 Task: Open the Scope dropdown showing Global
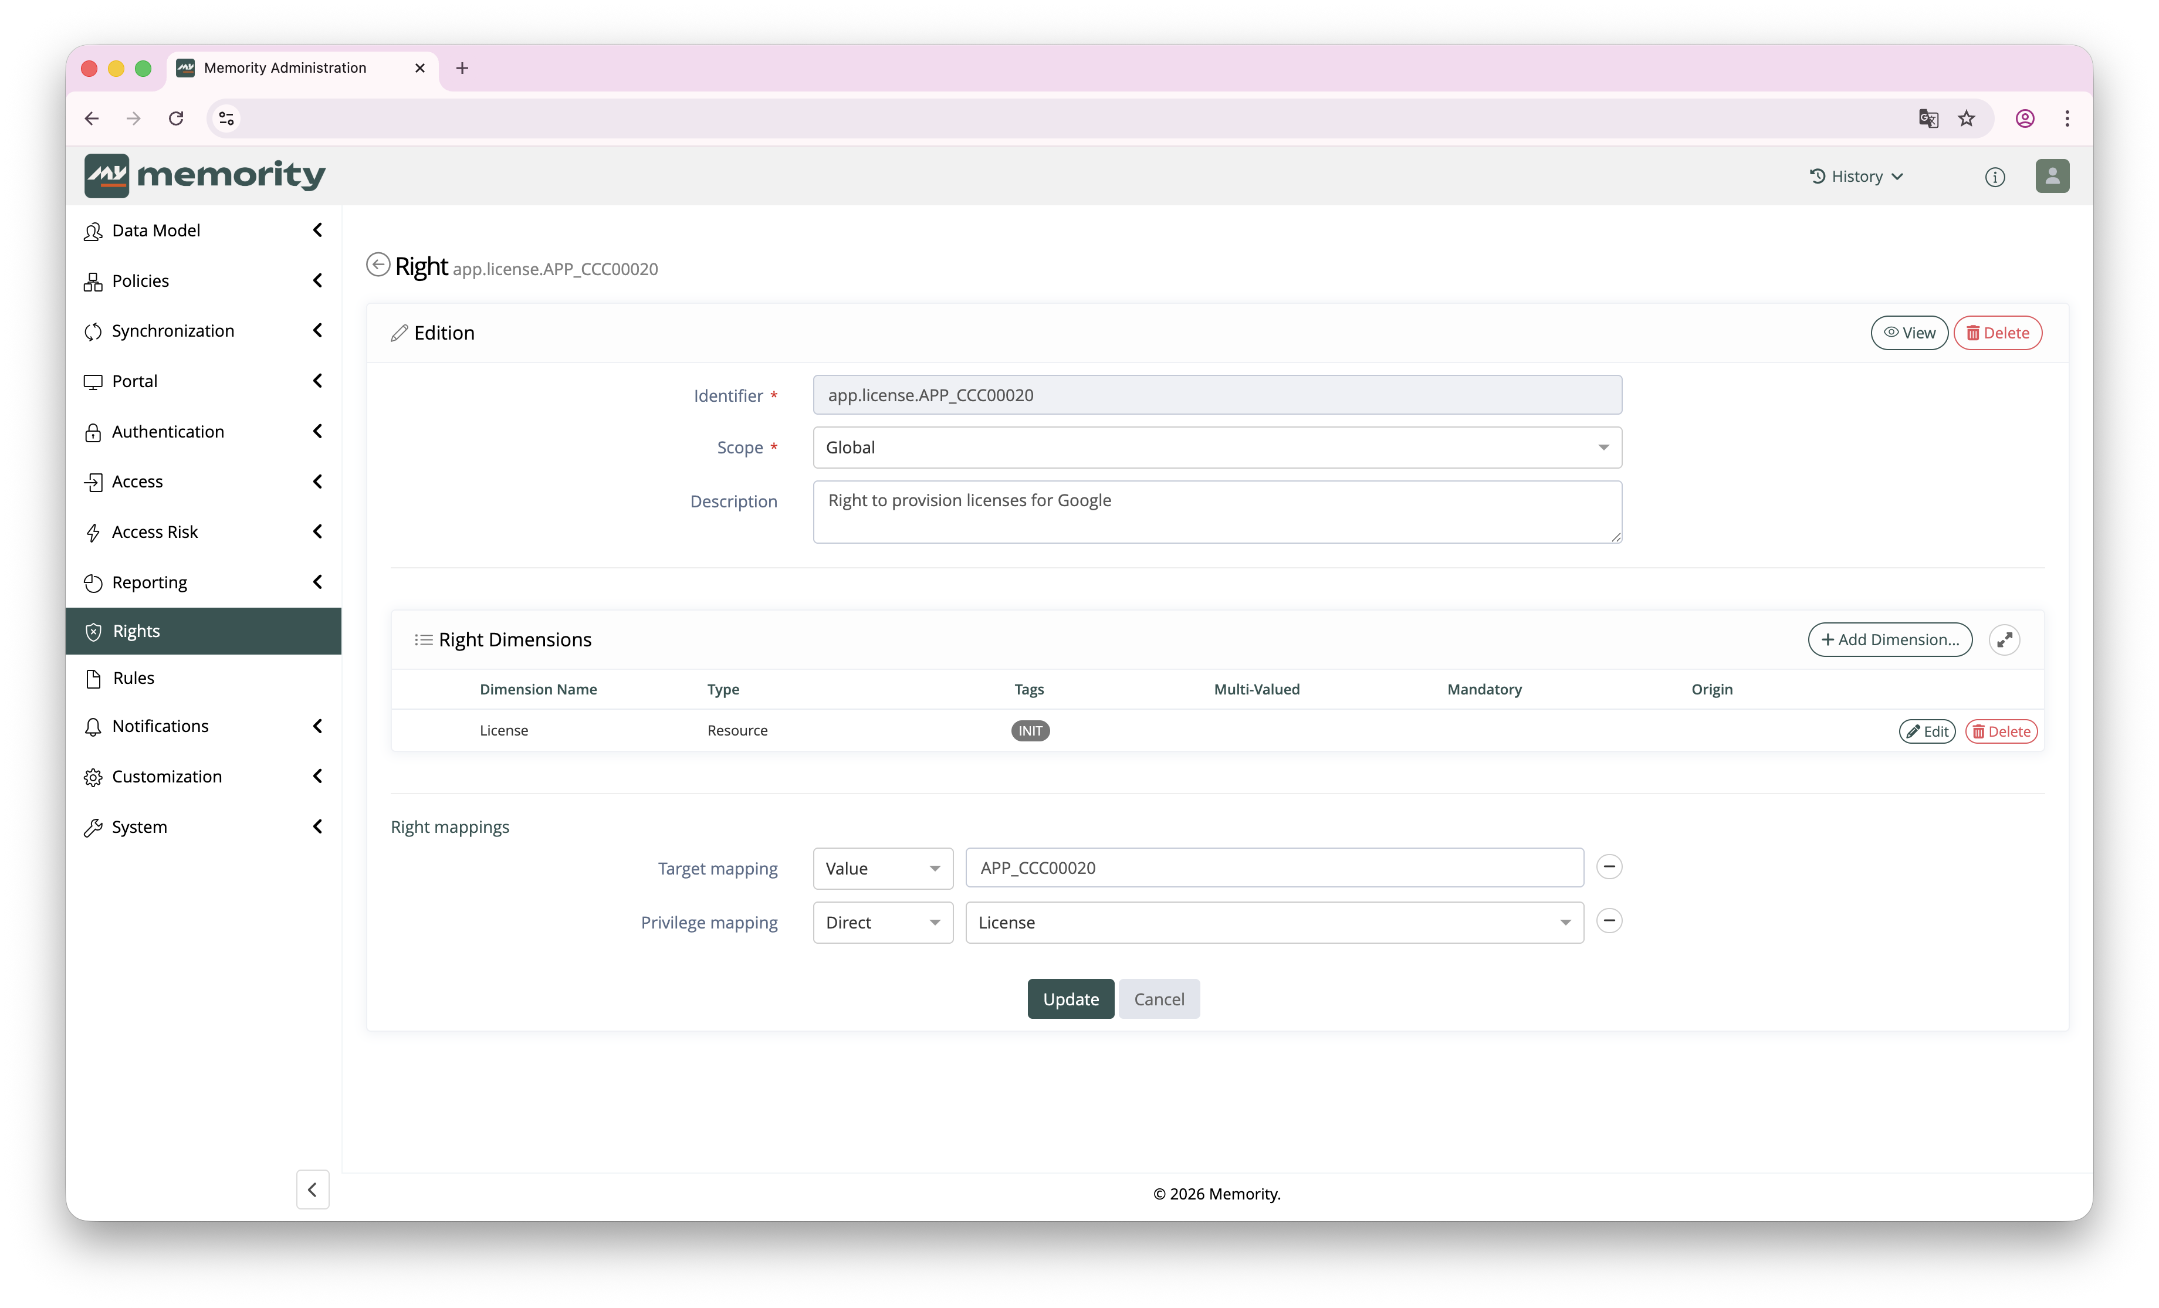pyautogui.click(x=1217, y=448)
